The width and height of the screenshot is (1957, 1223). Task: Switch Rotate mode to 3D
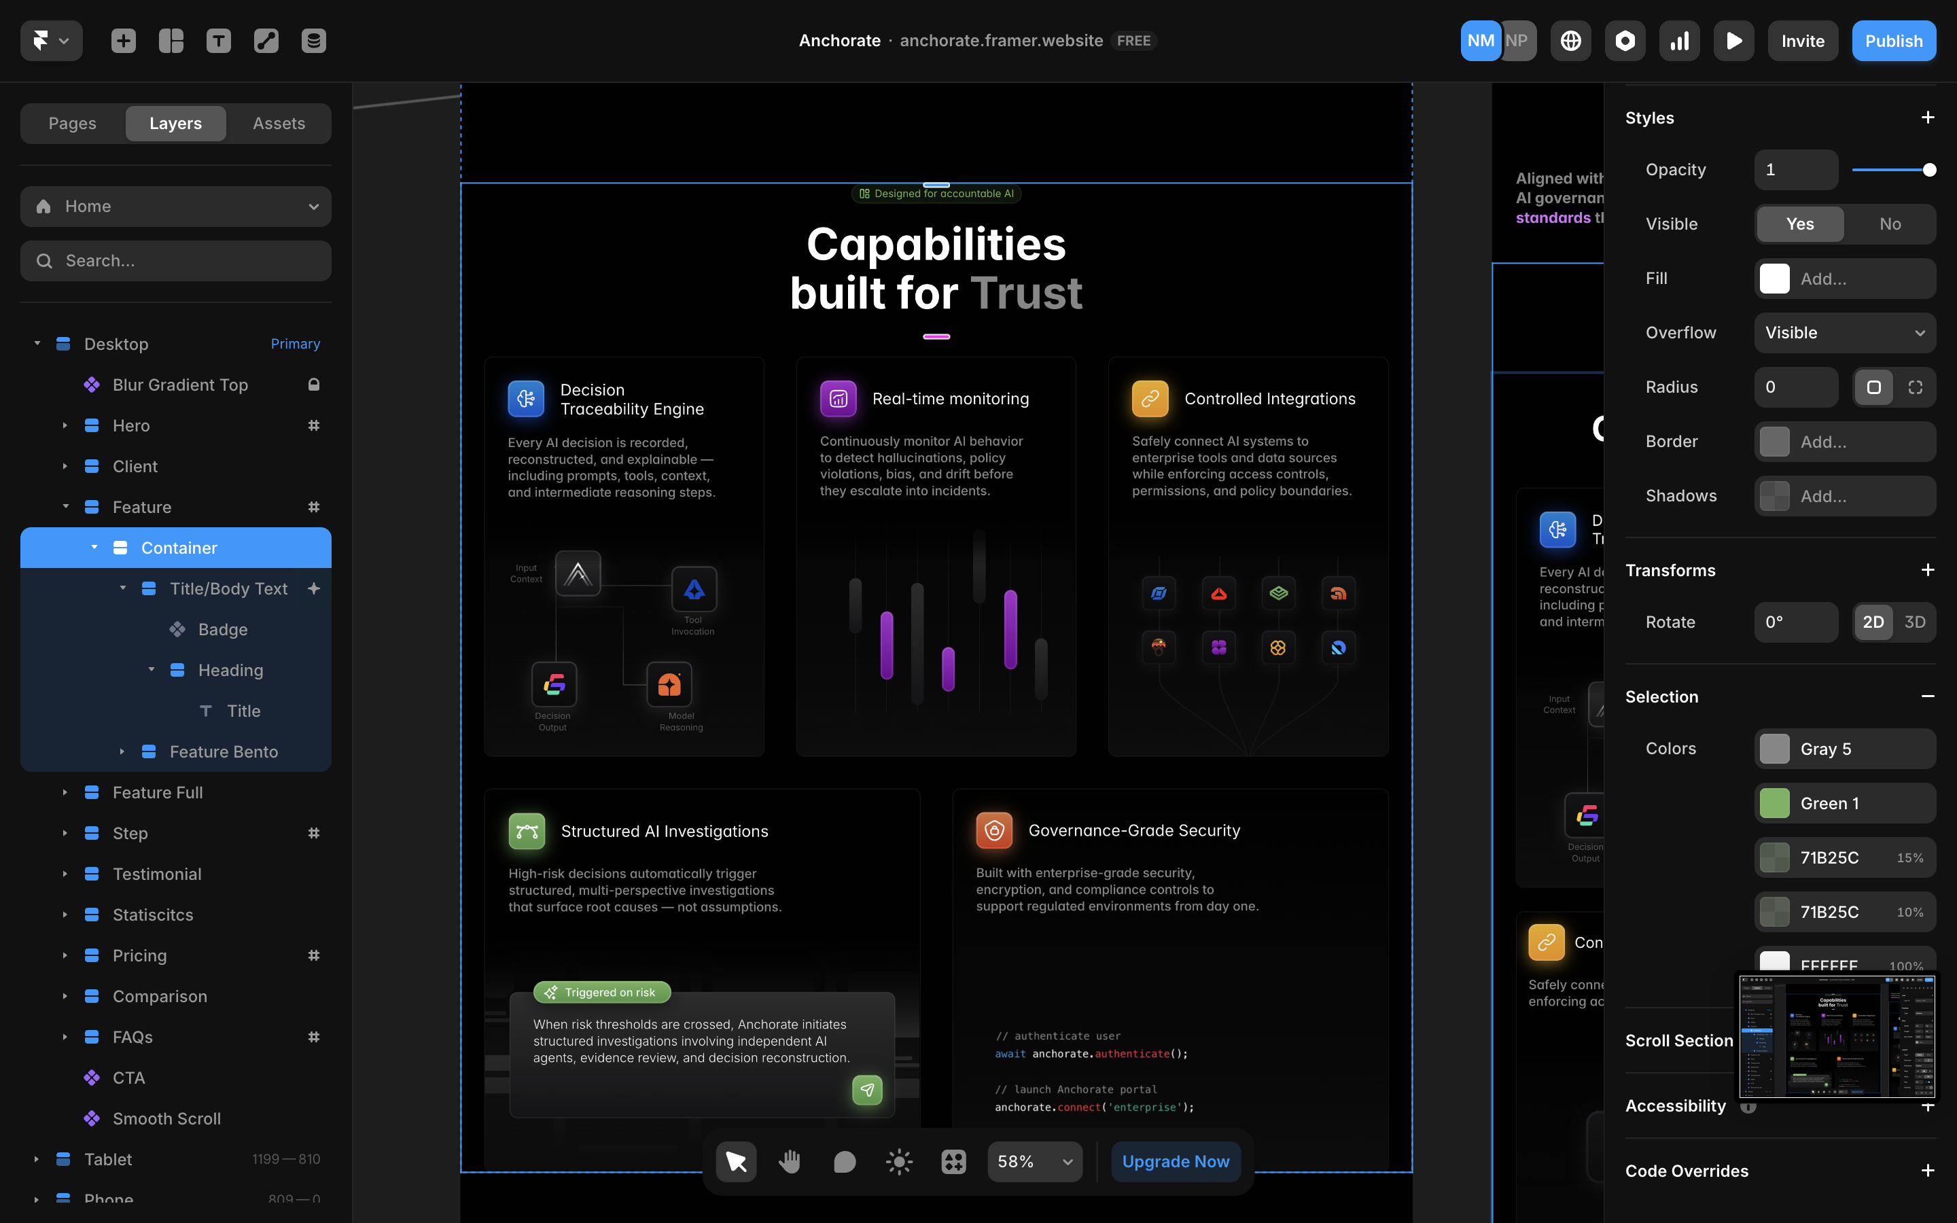click(x=1914, y=622)
